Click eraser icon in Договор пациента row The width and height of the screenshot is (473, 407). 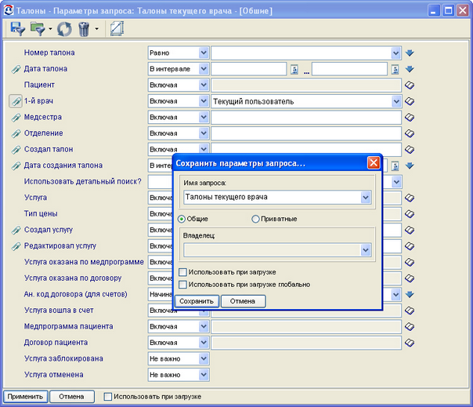(x=410, y=343)
